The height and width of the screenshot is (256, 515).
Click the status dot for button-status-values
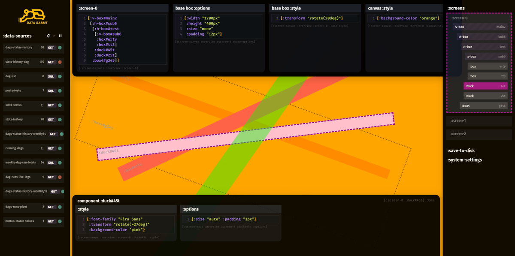60,221
